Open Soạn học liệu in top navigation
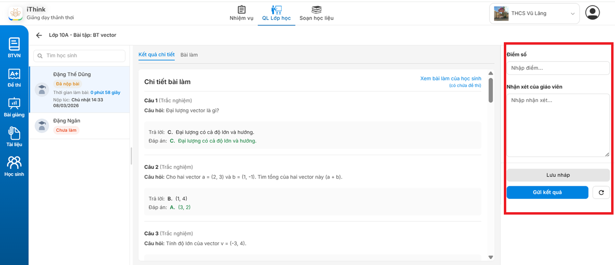This screenshot has width=615, height=265. tap(316, 13)
